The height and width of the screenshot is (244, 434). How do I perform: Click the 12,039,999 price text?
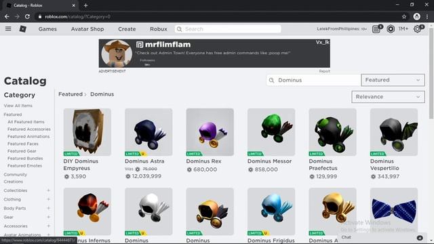146,176
